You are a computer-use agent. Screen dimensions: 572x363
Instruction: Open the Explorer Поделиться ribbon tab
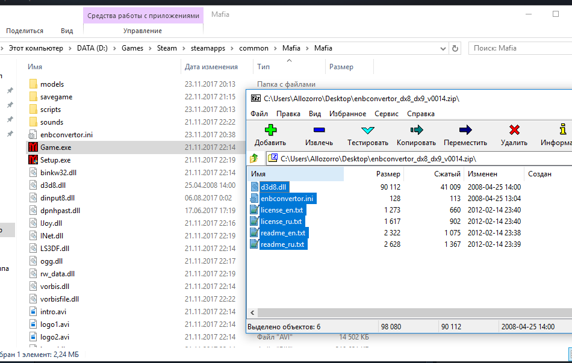point(25,31)
